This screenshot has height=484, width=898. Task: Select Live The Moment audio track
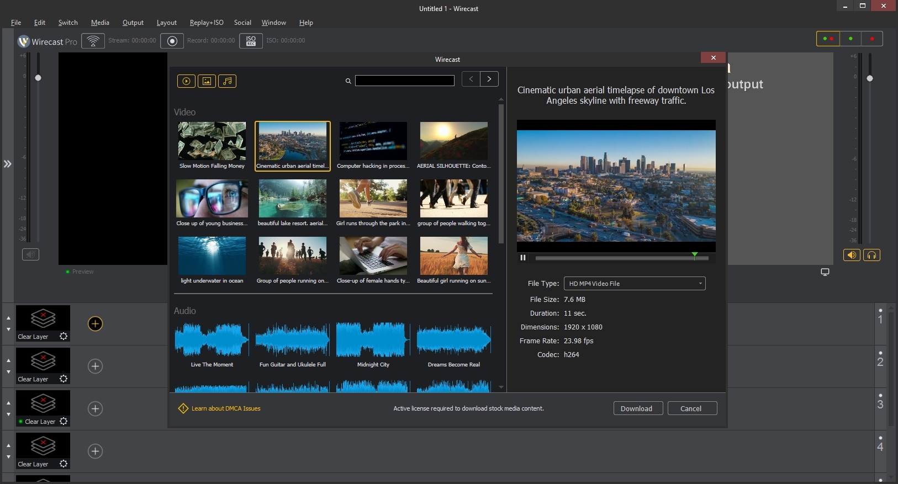click(x=212, y=345)
